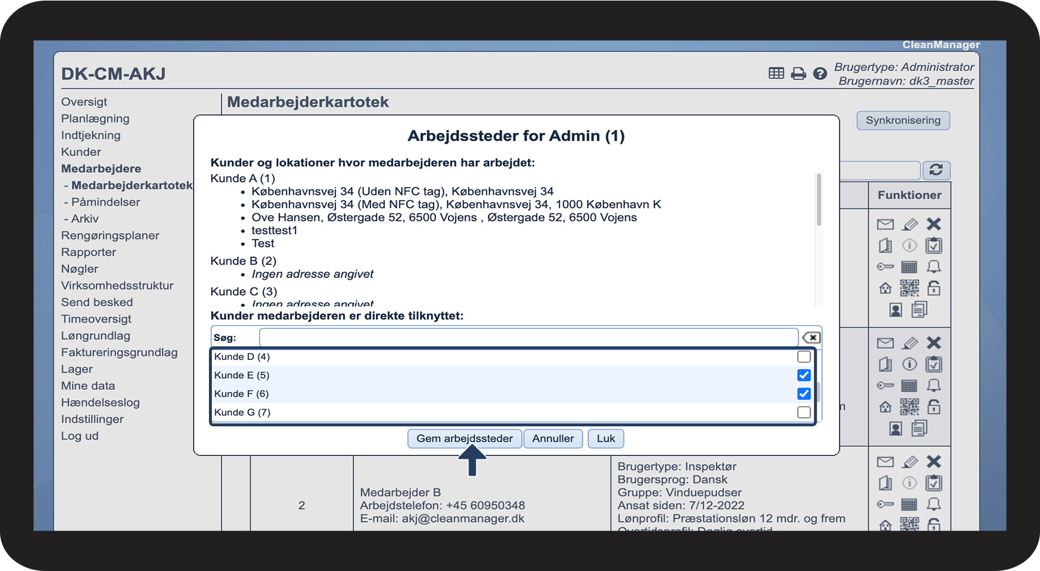Click the envelope icon in the second Funktioner row
The image size is (1040, 571).
(885, 343)
